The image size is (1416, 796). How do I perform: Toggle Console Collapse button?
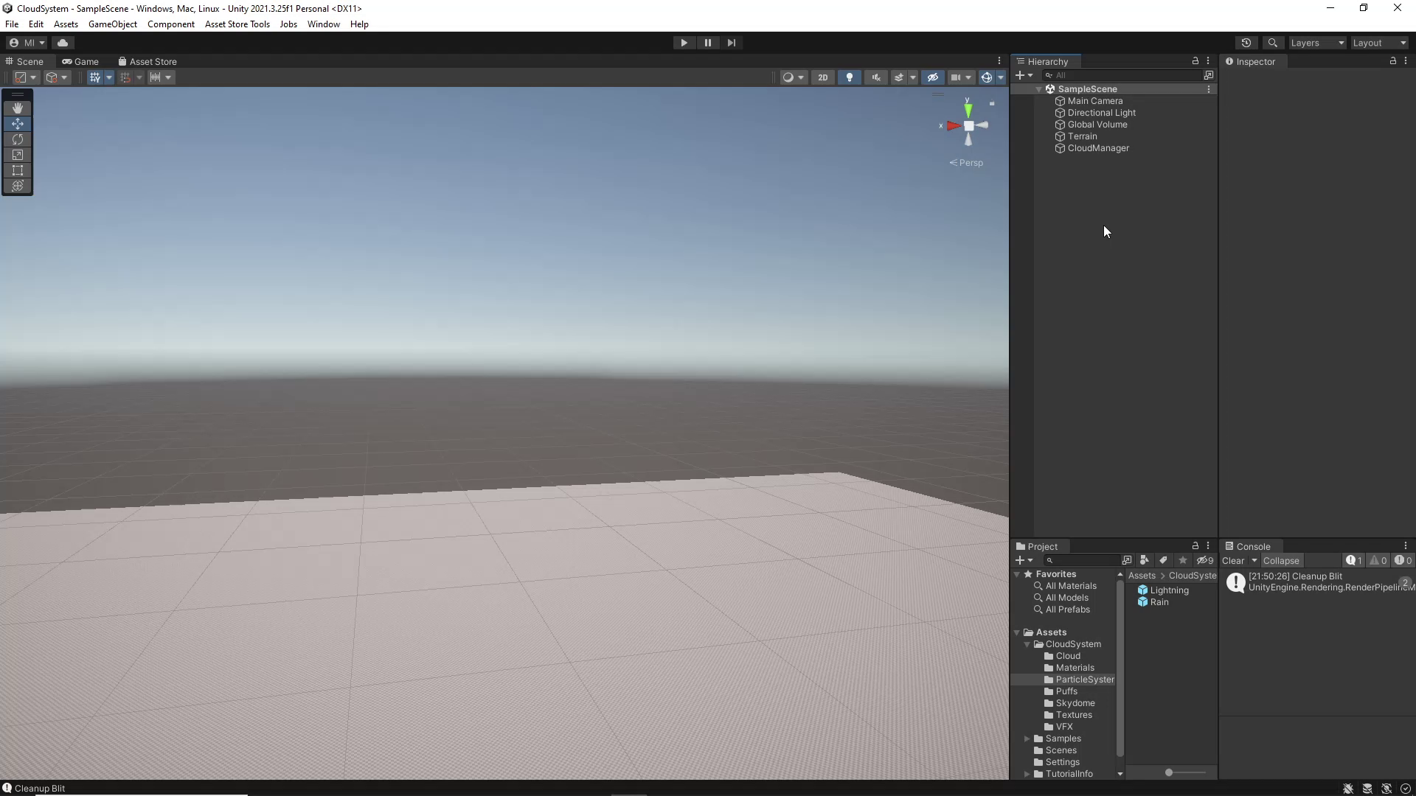pyautogui.click(x=1281, y=560)
